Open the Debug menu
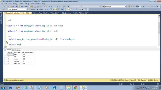 [27, 4]
